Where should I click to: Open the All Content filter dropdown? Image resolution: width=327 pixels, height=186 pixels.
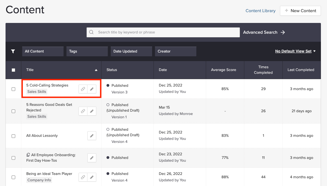(43, 51)
